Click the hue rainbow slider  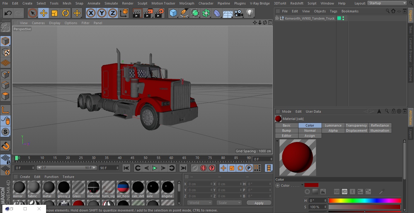[365, 201]
